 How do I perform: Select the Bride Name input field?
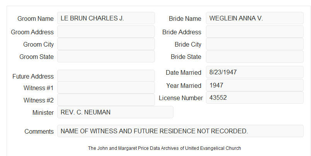pos(255,18)
